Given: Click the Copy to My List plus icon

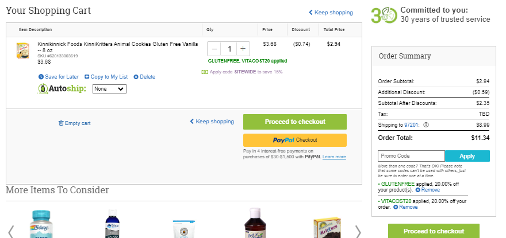Looking at the screenshot, I should (87, 77).
